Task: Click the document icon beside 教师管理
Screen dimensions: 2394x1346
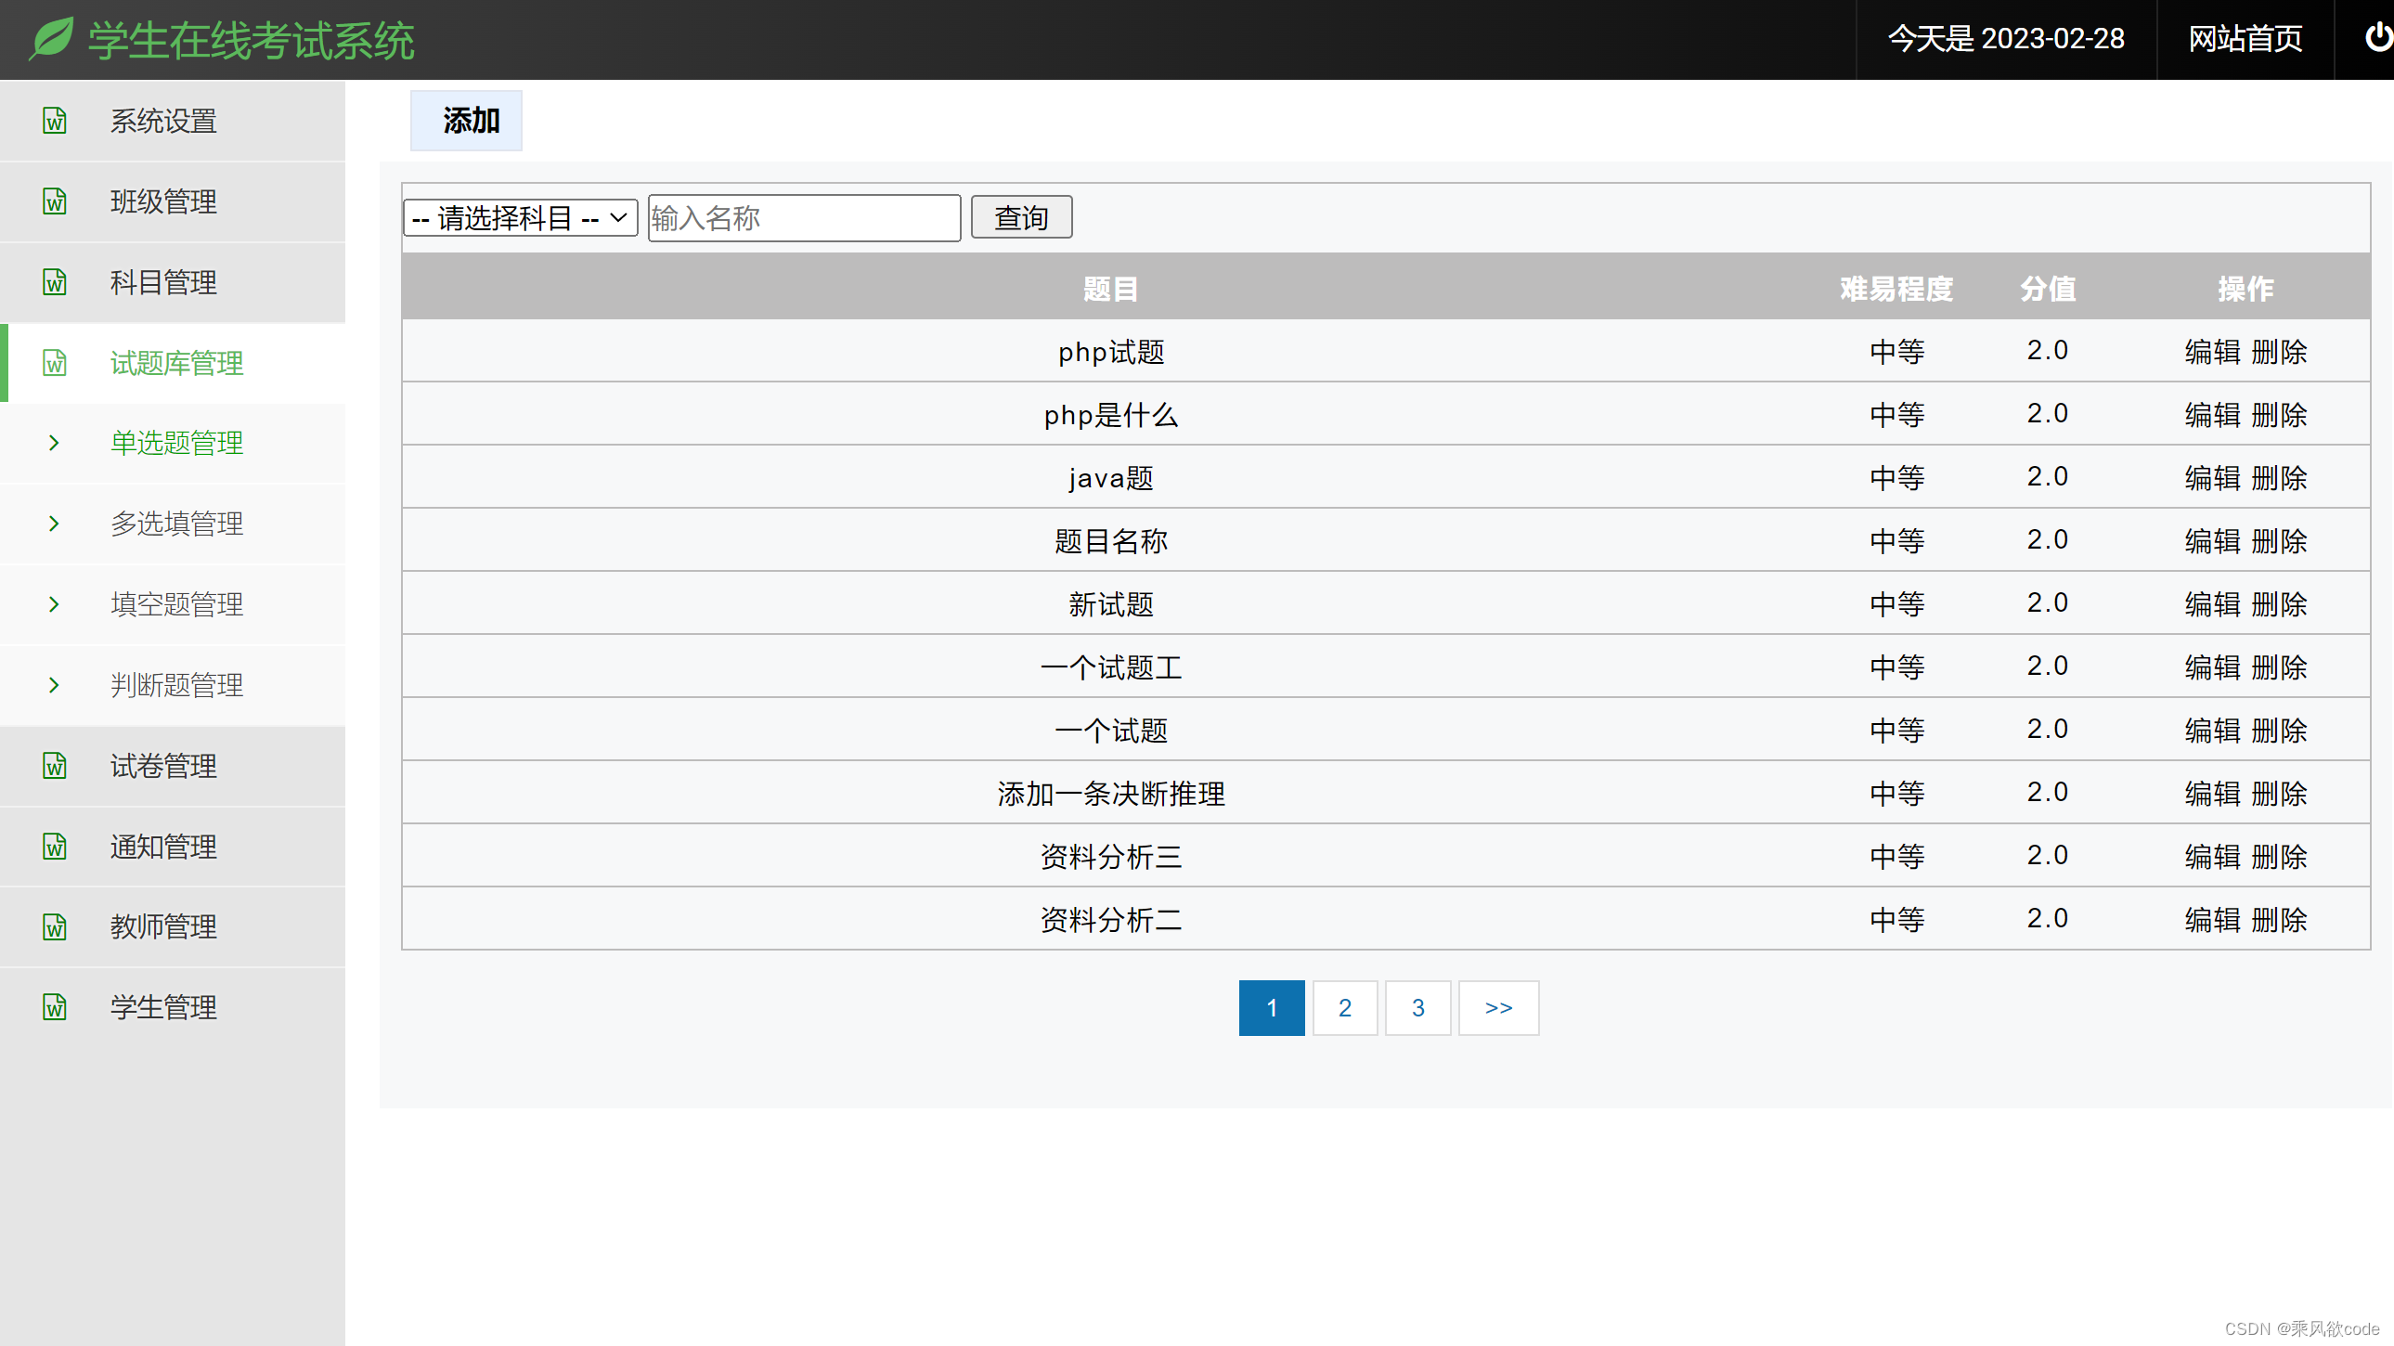Action: click(54, 926)
